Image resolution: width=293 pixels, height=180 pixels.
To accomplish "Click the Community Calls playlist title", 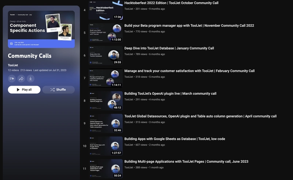I will click(30, 56).
